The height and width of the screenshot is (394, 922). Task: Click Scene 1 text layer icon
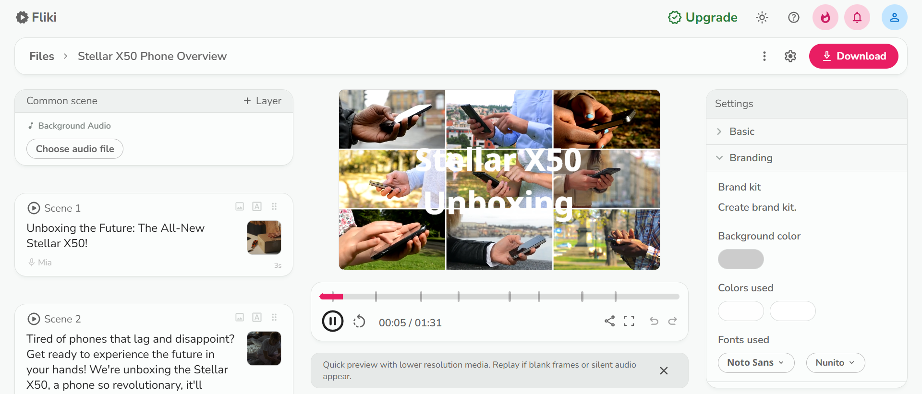(x=257, y=206)
